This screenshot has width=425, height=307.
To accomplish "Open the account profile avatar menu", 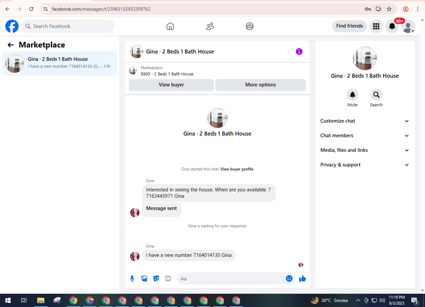I will pos(408,26).
